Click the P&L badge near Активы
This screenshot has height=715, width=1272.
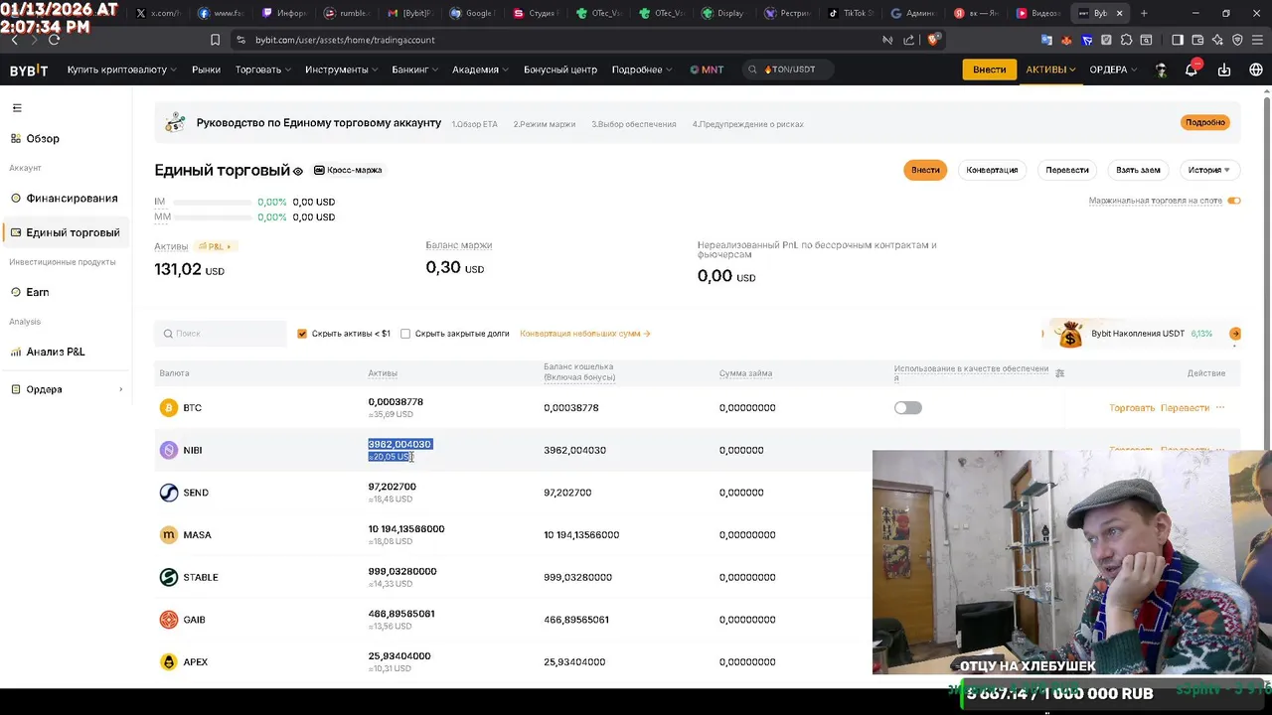click(x=214, y=246)
